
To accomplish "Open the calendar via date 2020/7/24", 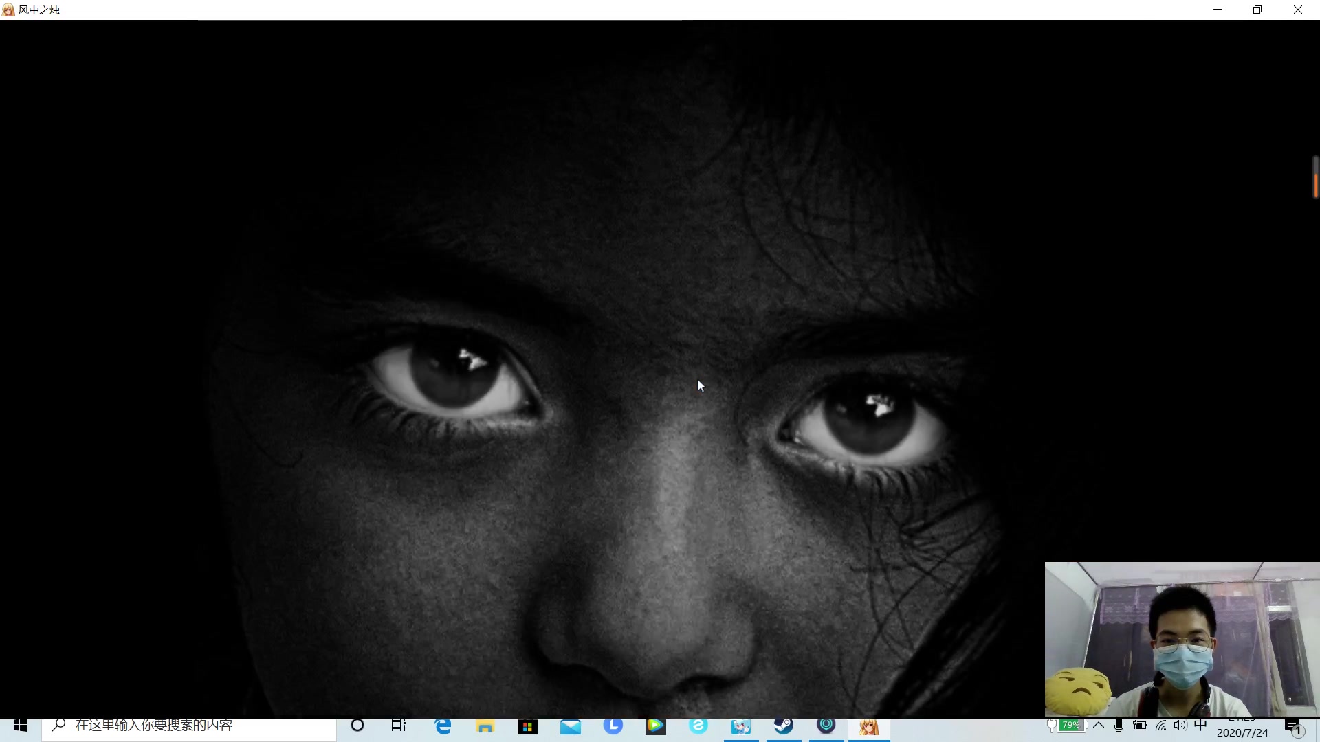I will tap(1242, 733).
